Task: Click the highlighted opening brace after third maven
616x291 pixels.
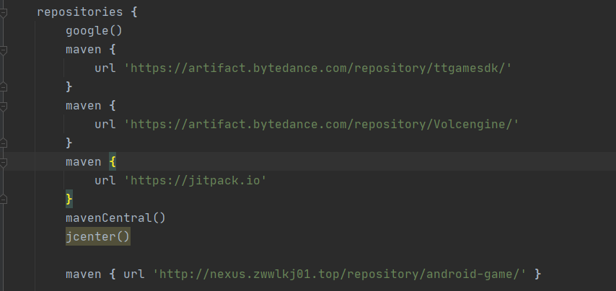Action: pos(113,162)
